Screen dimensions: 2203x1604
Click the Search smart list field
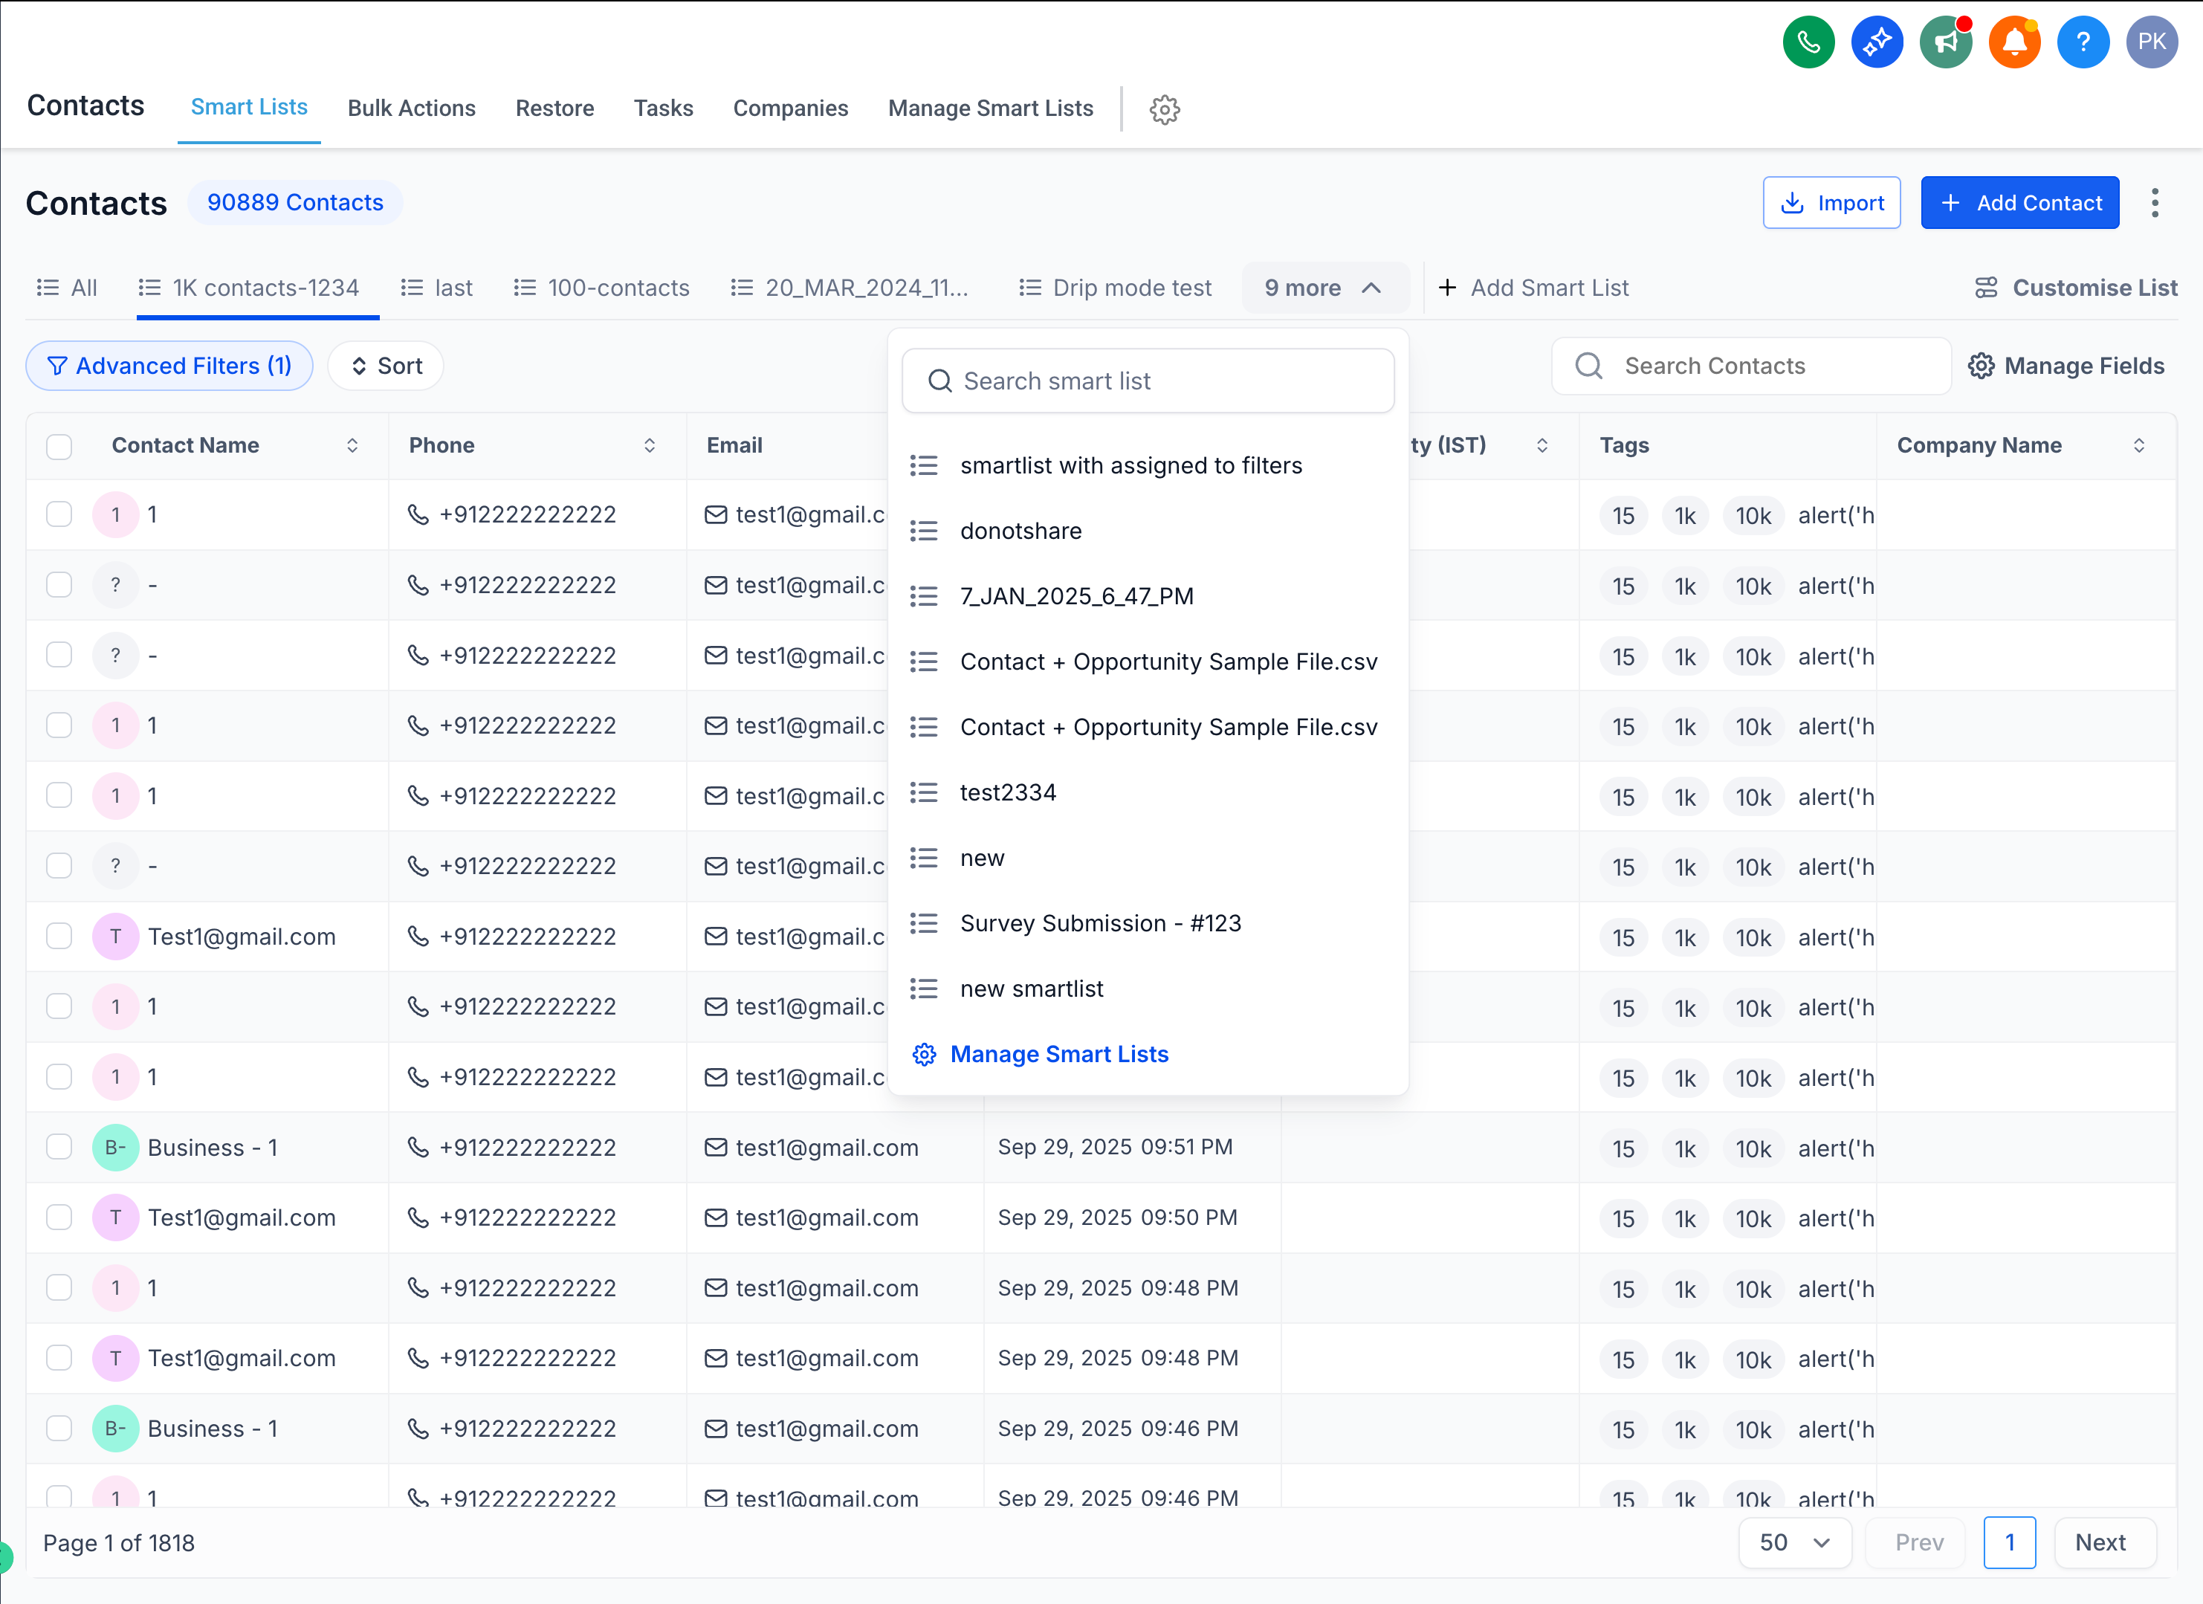[x=1148, y=381]
